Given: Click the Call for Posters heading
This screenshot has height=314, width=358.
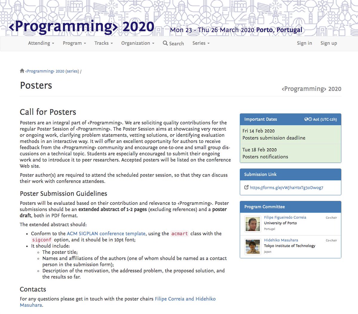Looking at the screenshot, I should 48,112.
